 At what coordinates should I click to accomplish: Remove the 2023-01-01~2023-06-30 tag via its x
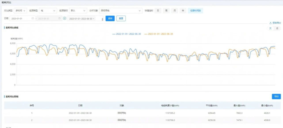[94, 19]
